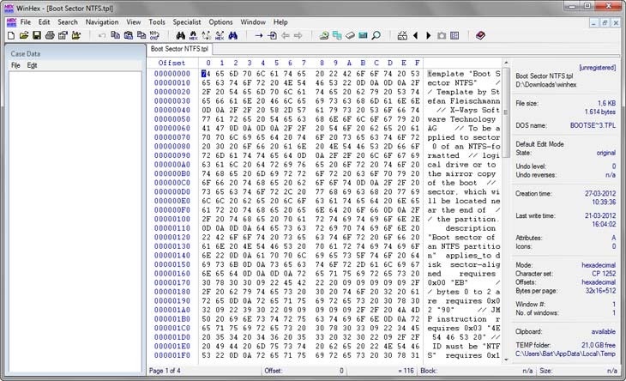626x381 pixels.
Task: Click the [unregistered] link in the info panel
Action: [597, 68]
